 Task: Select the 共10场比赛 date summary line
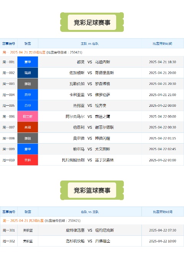(x=42, y=52)
